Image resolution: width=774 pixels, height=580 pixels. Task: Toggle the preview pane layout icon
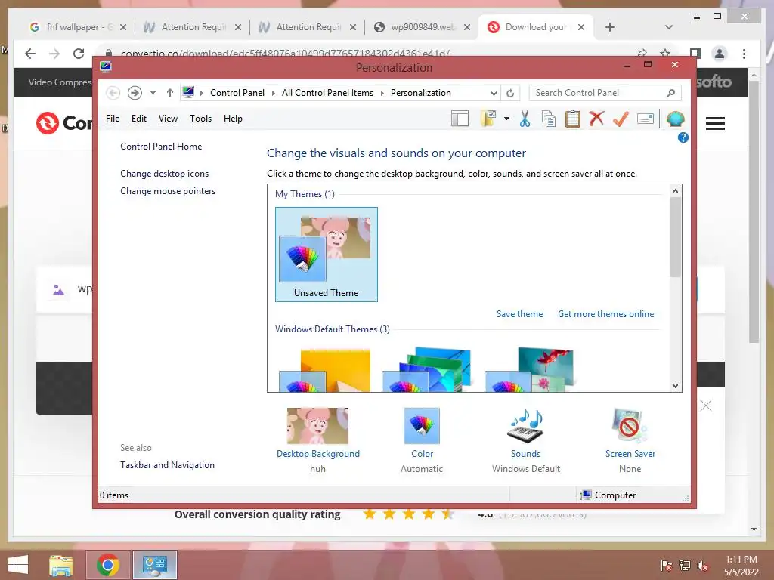coord(460,119)
